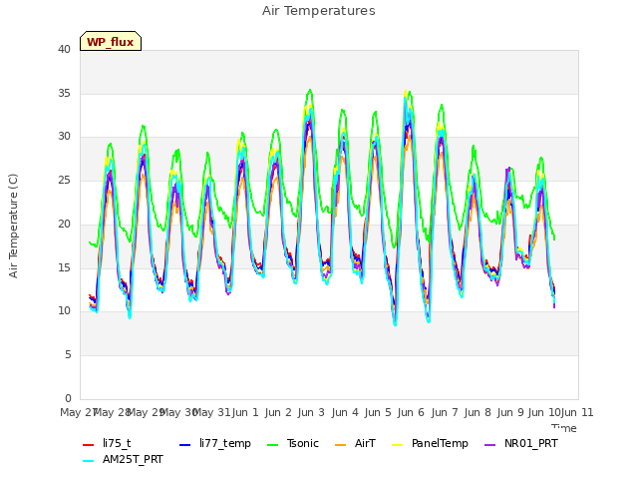The height and width of the screenshot is (479, 638).
Task: Click the cyan AM25T_PRT legend color marker
Action: [x=89, y=461]
